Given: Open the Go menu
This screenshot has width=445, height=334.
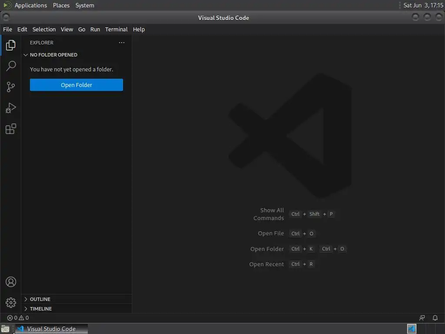Looking at the screenshot, I should click(82, 29).
